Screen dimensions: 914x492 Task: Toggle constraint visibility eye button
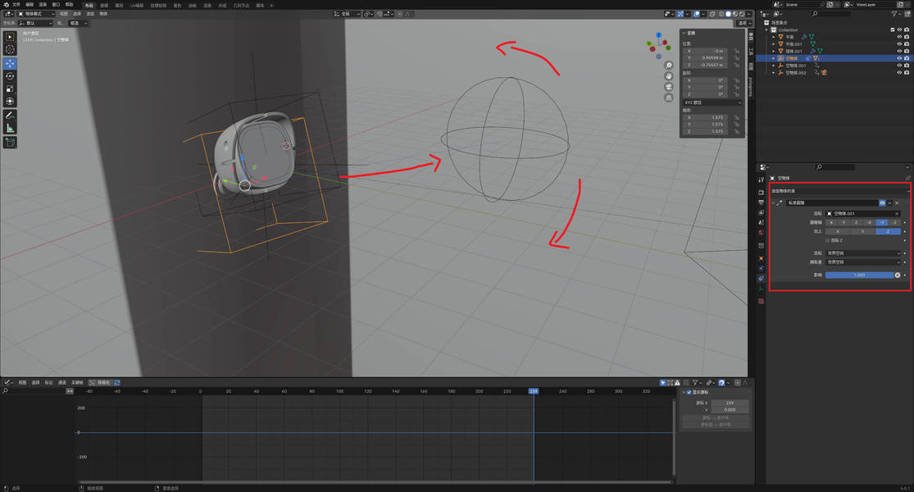click(882, 203)
